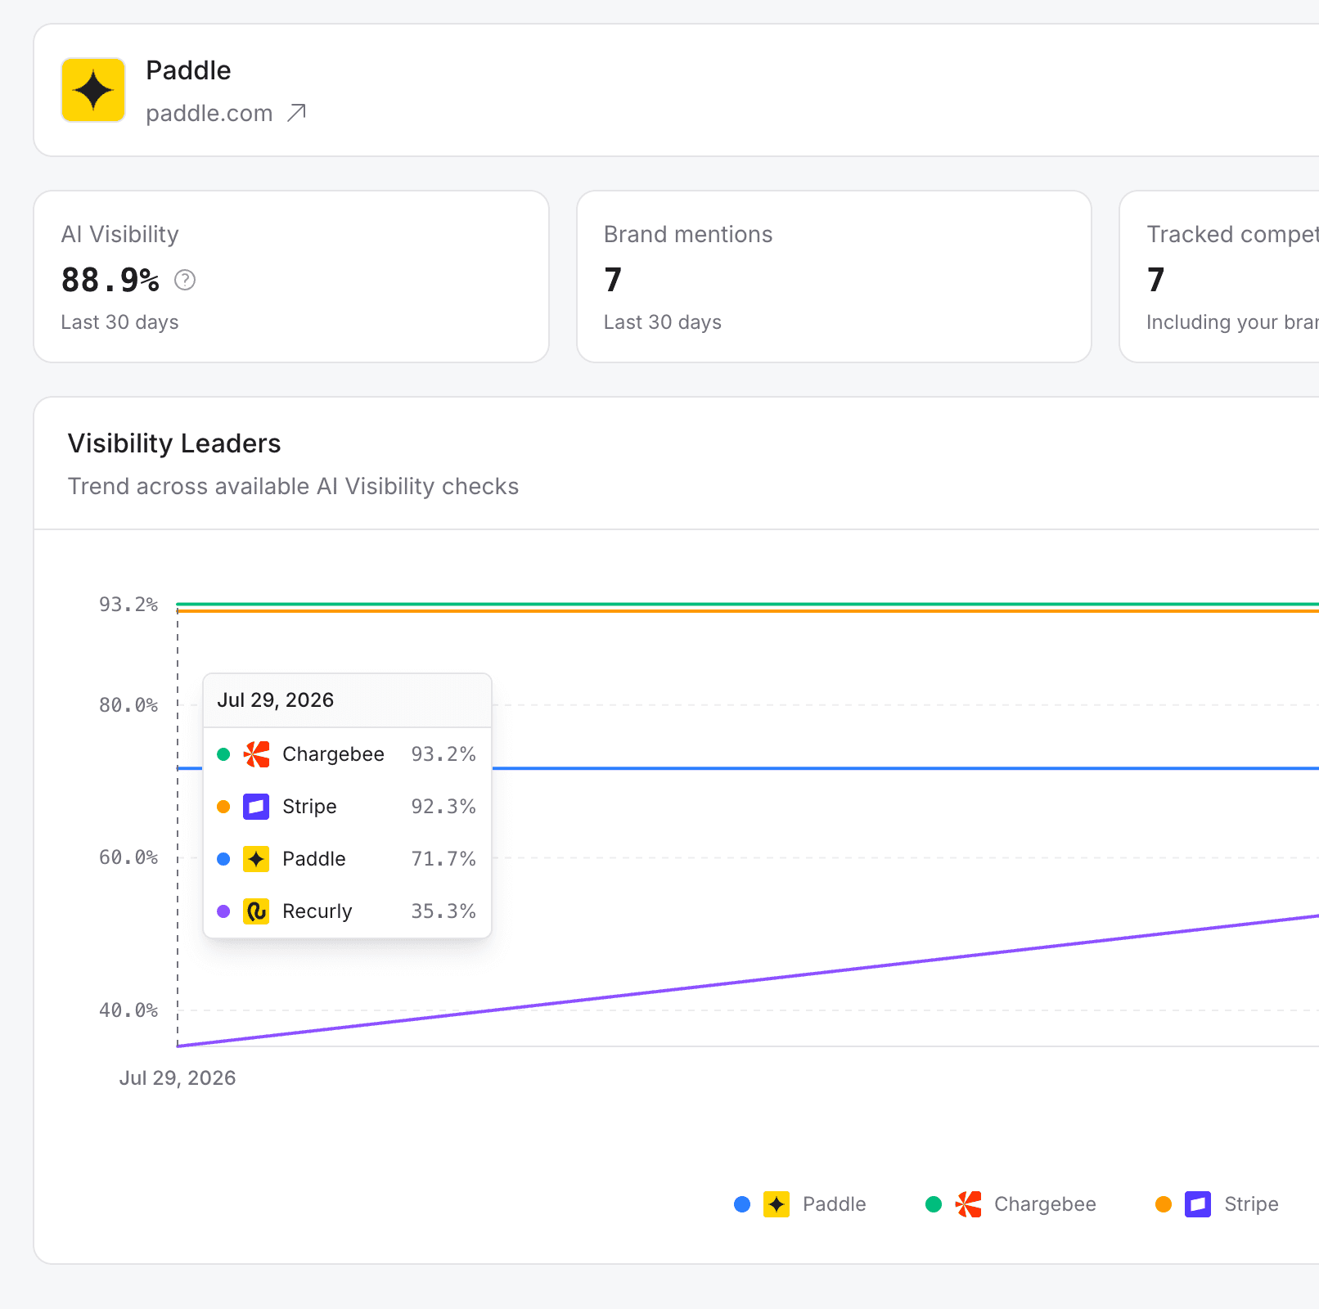Click the Stripe logo in chart legend
The image size is (1319, 1309).
(1198, 1204)
